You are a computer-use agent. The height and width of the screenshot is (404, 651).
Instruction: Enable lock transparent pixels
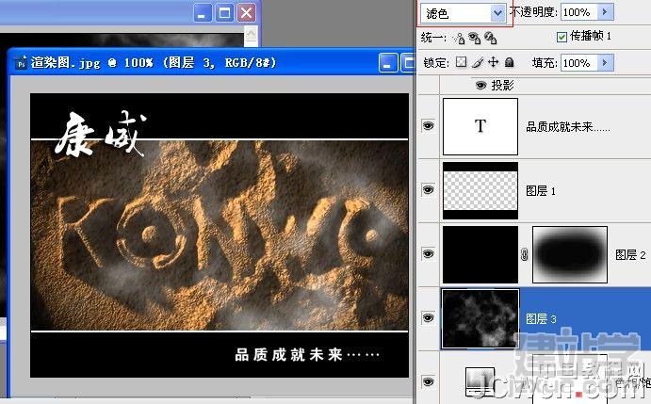click(x=462, y=62)
